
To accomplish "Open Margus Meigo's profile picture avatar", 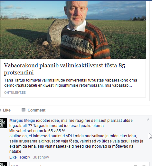I will pos(3,123).
